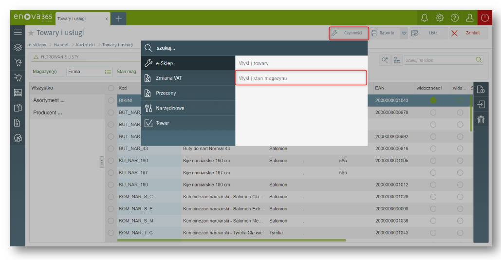Expand the Asortyment tree item
This screenshot has width=501, height=260.
[49, 100]
